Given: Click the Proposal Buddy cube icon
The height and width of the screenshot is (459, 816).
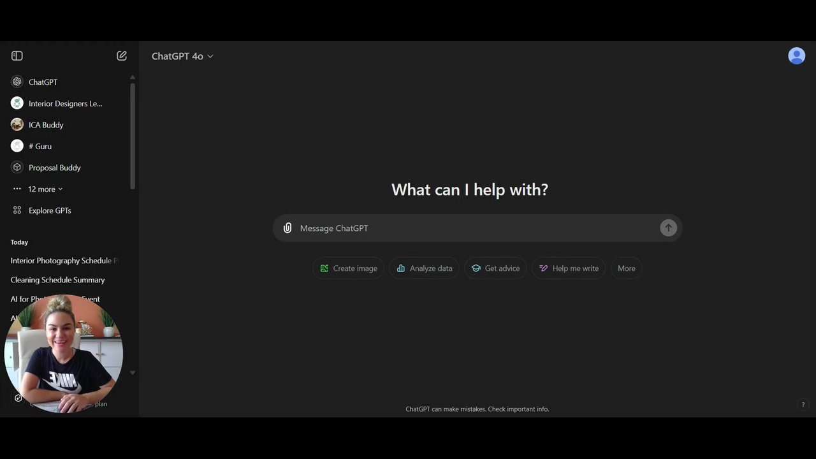Looking at the screenshot, I should point(17,167).
